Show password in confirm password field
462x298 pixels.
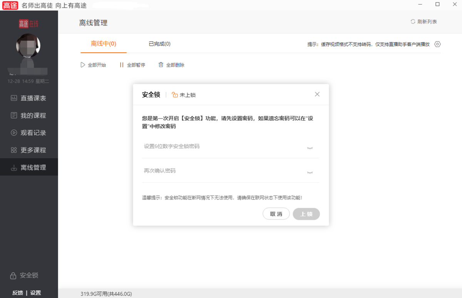[310, 172]
